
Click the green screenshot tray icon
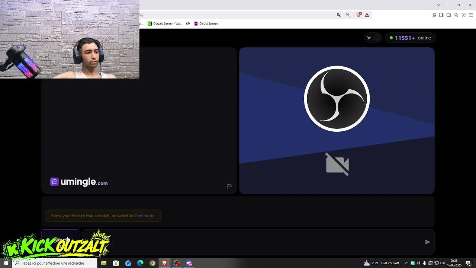[413, 263]
